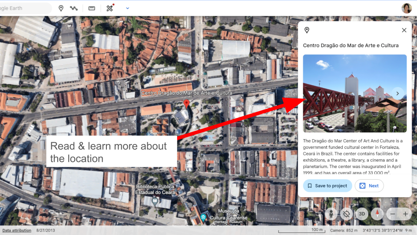The height and width of the screenshot is (235, 417).
Task: Zoom out with the minus button
Action: coord(393,214)
